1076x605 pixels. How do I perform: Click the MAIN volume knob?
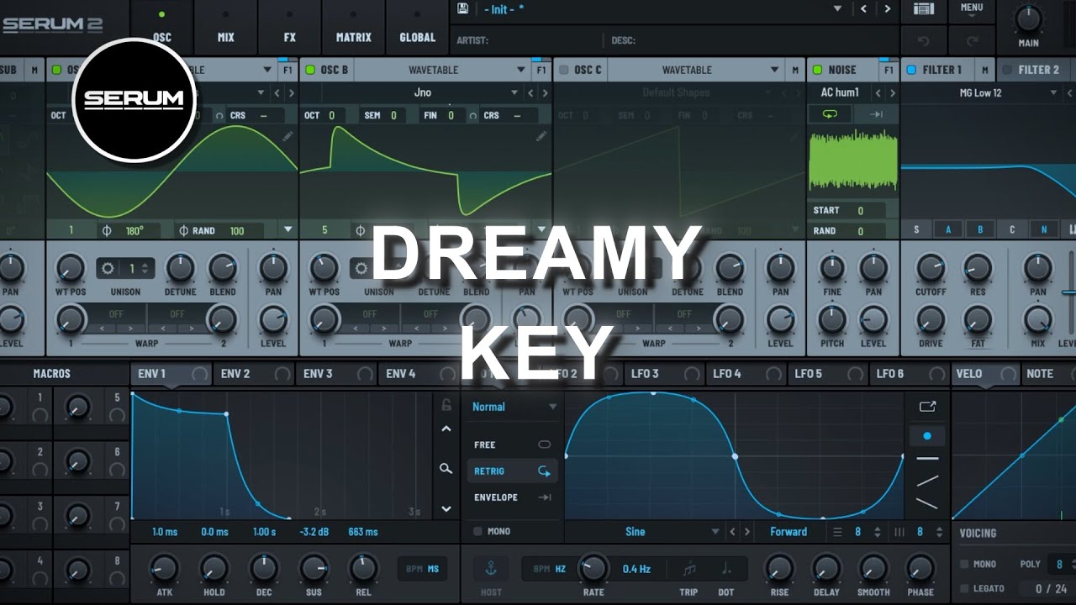pyautogui.click(x=1028, y=18)
